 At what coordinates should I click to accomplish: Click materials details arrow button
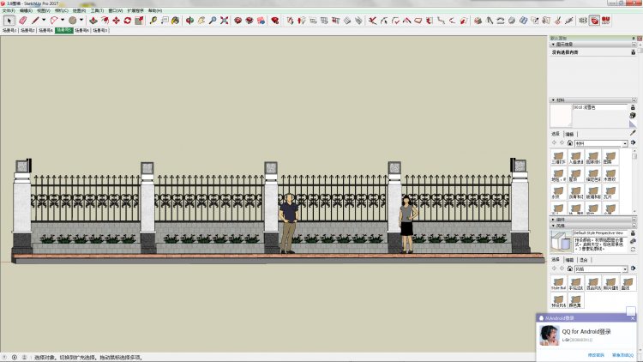click(x=634, y=143)
